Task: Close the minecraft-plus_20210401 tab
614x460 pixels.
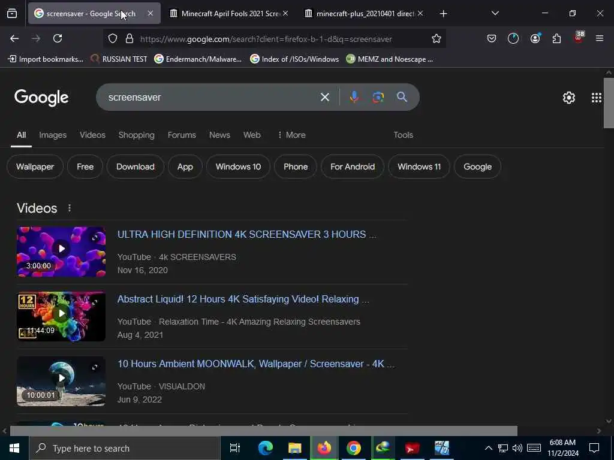Action: (x=420, y=13)
